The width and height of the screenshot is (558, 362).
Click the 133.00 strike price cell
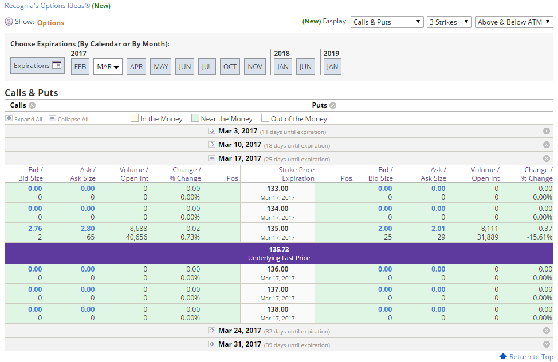click(x=278, y=193)
